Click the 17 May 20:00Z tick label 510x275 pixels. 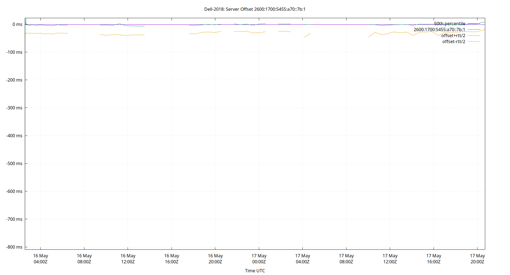tap(477, 258)
